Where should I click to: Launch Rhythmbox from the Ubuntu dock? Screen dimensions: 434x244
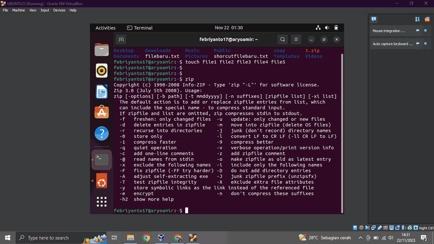pos(102,71)
